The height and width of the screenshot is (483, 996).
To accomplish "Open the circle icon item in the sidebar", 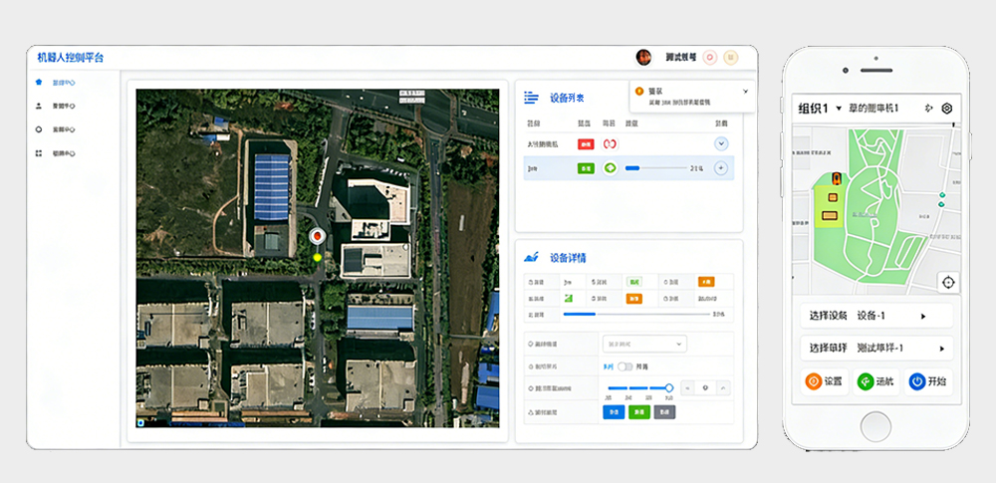I will pyautogui.click(x=39, y=129).
